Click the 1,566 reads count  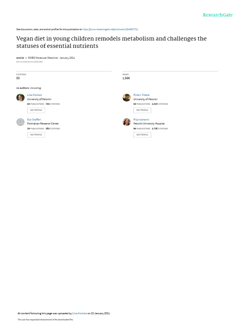click(x=126, y=78)
